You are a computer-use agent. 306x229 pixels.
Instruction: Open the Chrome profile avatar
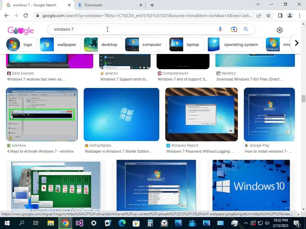coord(290,16)
